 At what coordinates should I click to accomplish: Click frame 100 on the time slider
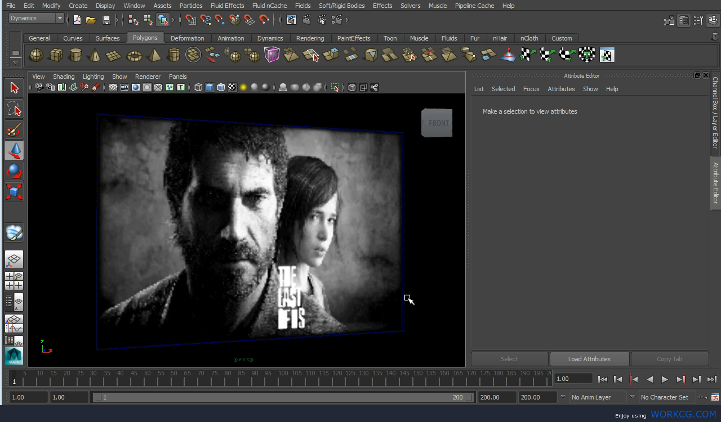click(283, 377)
